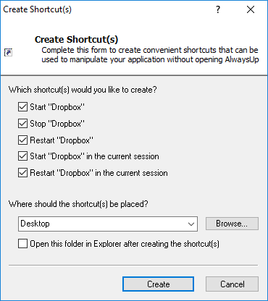Image resolution: width=268 pixels, height=301 pixels.
Task: Expand the location dropdown arrow
Action: coord(191,224)
